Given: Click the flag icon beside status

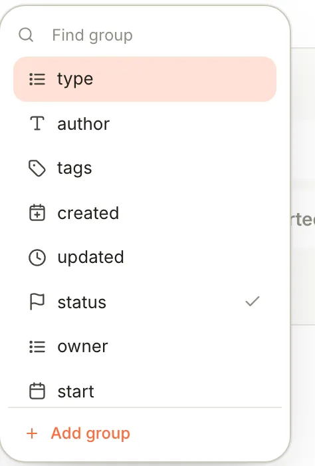Looking at the screenshot, I should tap(37, 302).
